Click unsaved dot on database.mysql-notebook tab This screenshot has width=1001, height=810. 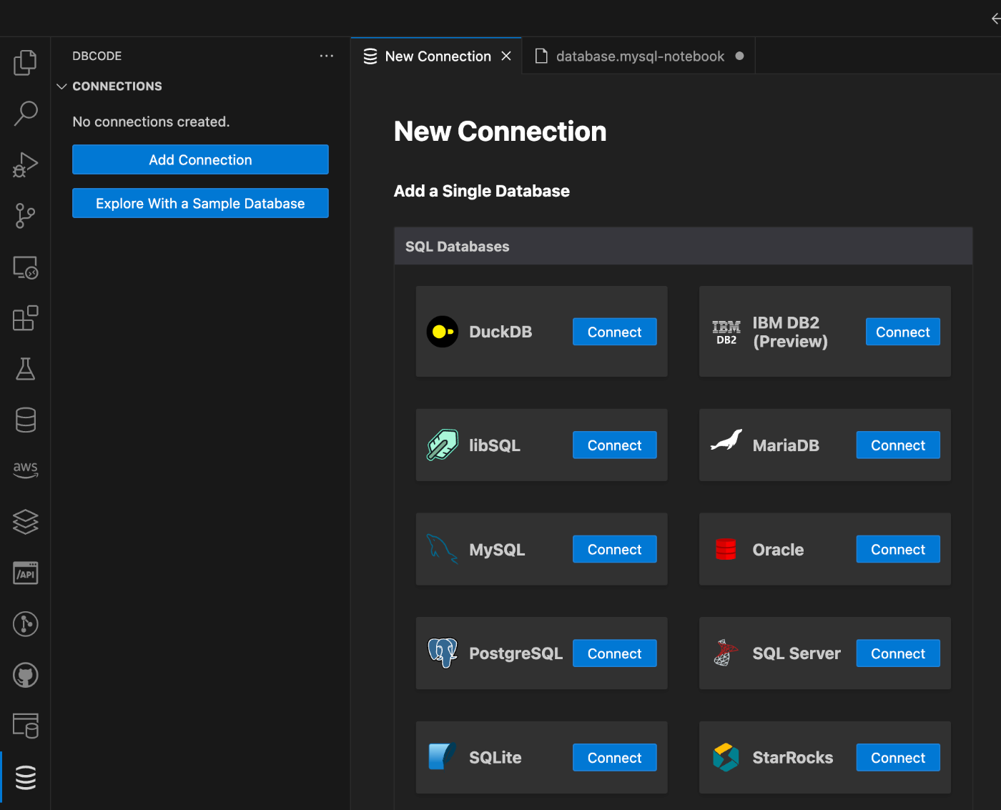(x=739, y=56)
